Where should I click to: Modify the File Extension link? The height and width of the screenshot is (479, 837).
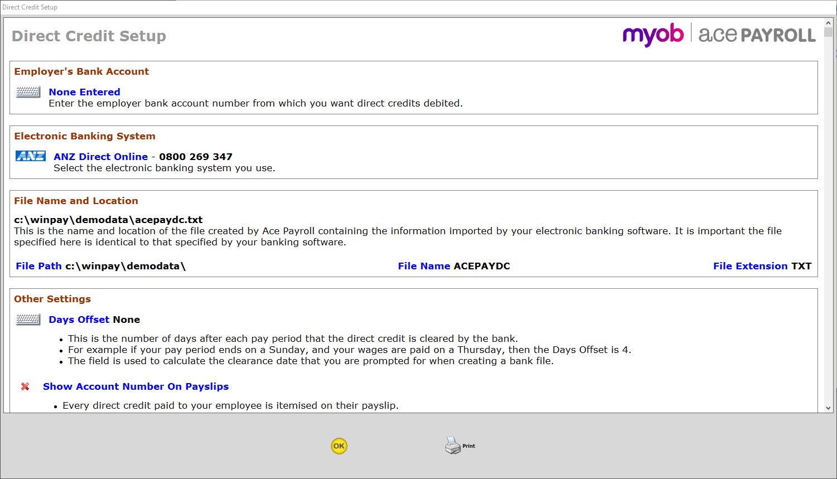click(x=750, y=266)
